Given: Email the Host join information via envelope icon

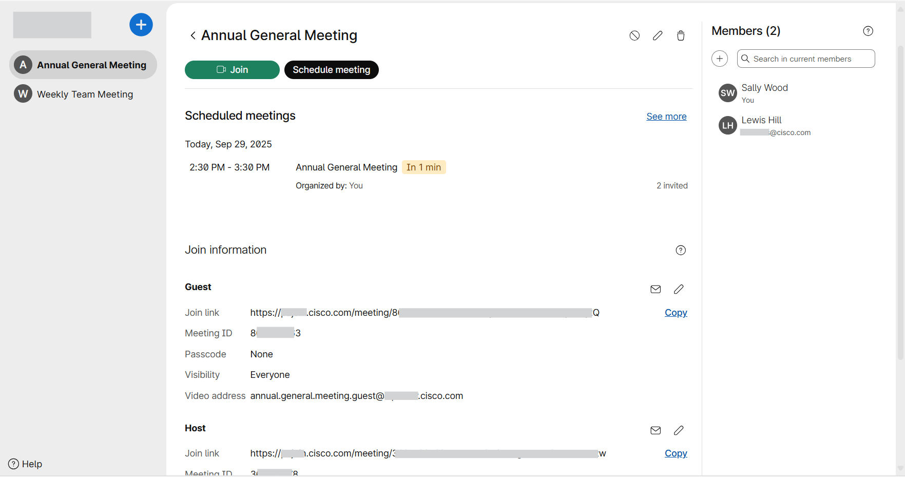Looking at the screenshot, I should coord(655,430).
